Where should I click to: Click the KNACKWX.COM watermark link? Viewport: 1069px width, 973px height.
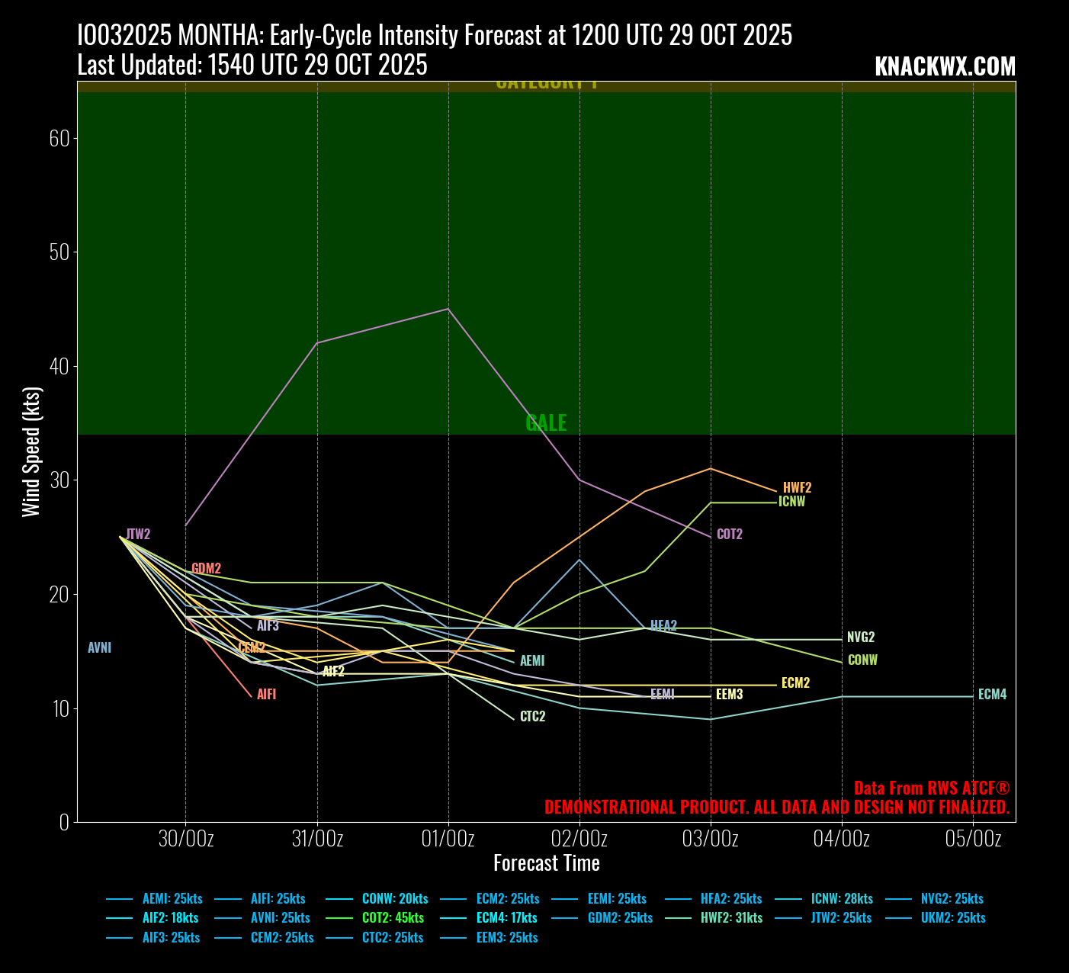[x=945, y=67]
